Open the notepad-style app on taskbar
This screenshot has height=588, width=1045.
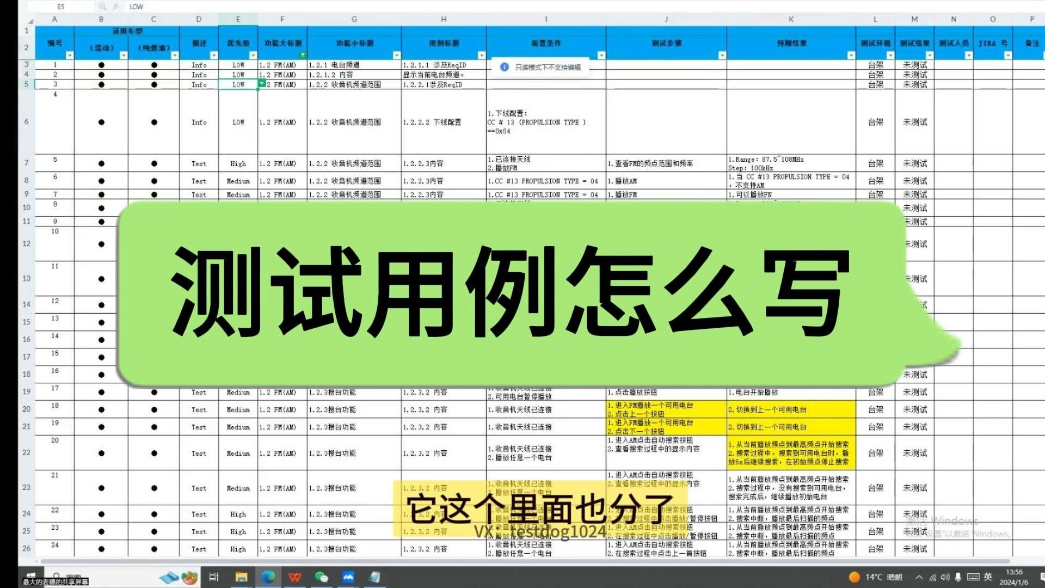point(375,577)
